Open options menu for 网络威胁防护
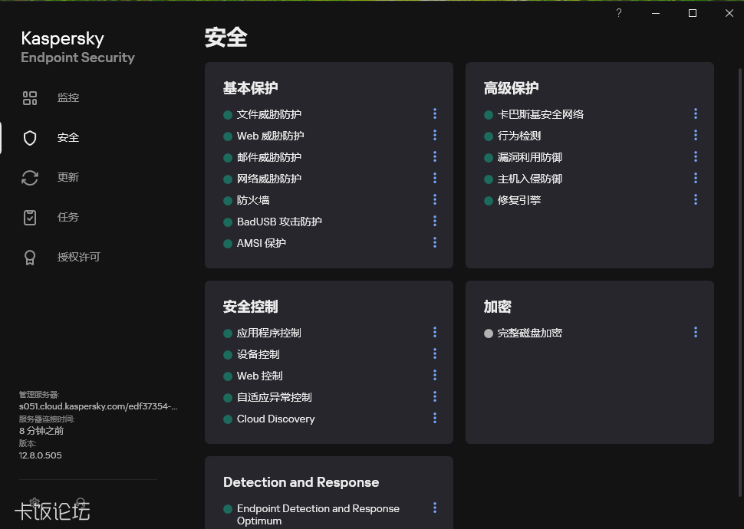Screen dimensions: 744x529 [435, 178]
